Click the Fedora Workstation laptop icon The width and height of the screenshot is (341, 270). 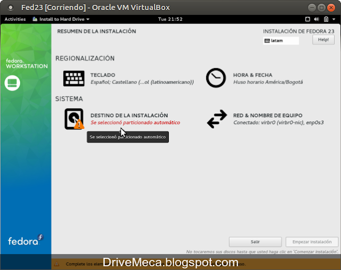click(12, 83)
